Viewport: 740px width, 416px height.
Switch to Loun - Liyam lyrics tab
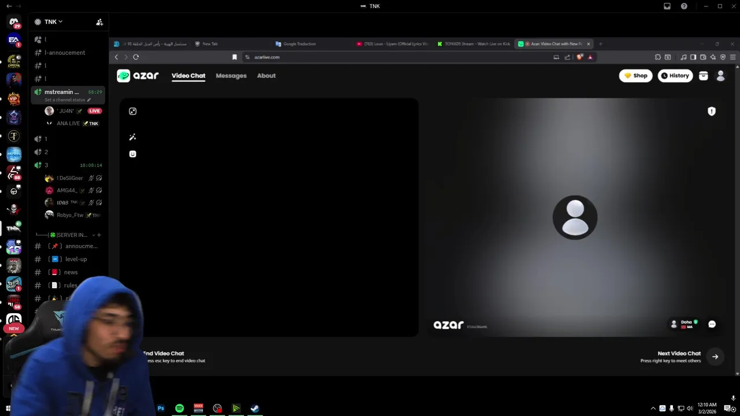[393, 44]
